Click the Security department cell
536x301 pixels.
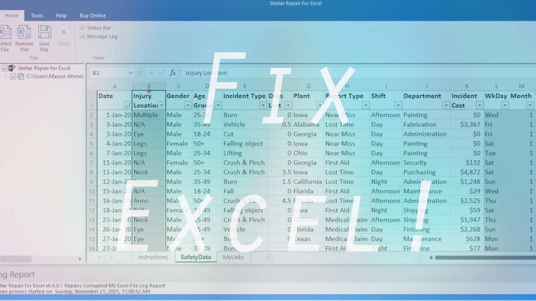[426, 163]
